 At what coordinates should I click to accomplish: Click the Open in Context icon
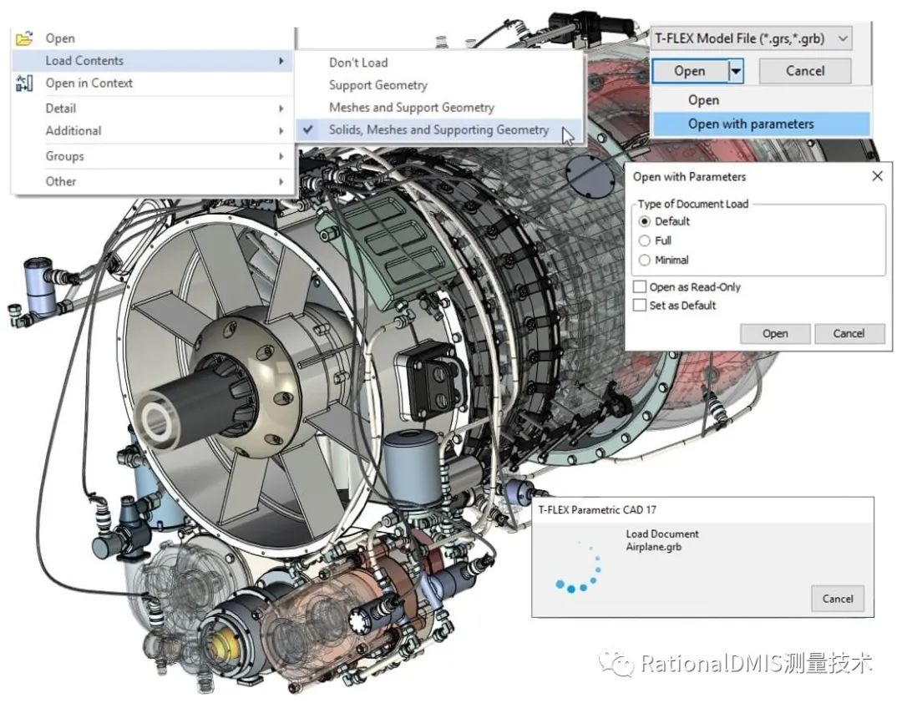coord(24,83)
